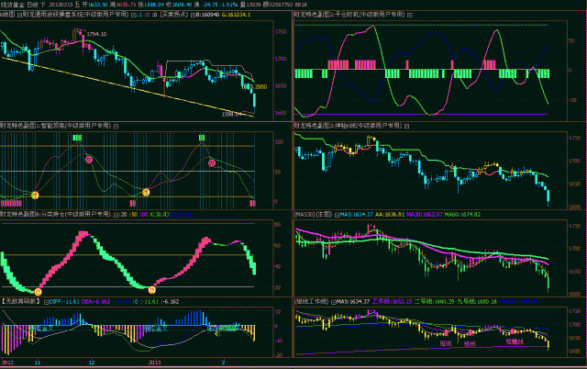Viewport: 587px width, 369px height.
Task: Collapse parameter box in main K-line chart title
Action: [x=134, y=16]
